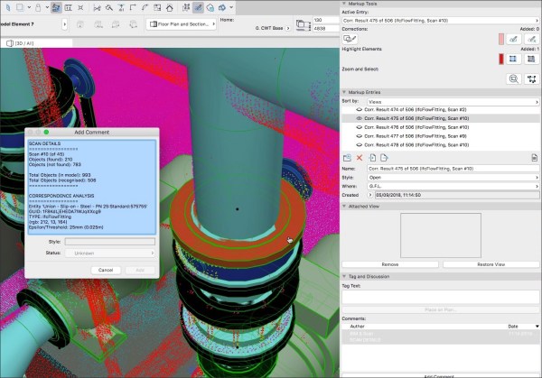
Task: Toggle eye for Corr. Result 477 entry
Action: pos(360,135)
